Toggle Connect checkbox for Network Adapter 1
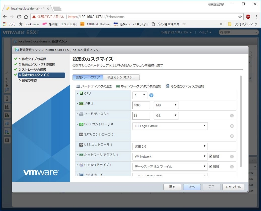The width and height of the screenshot is (261, 211). (211, 156)
